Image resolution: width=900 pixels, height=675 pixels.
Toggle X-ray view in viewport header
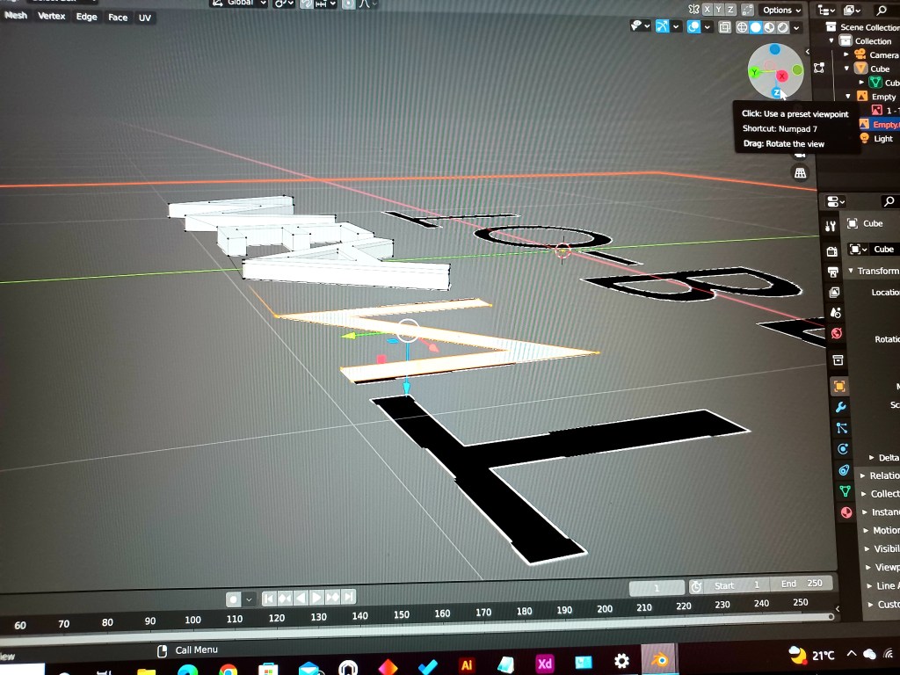point(725,27)
